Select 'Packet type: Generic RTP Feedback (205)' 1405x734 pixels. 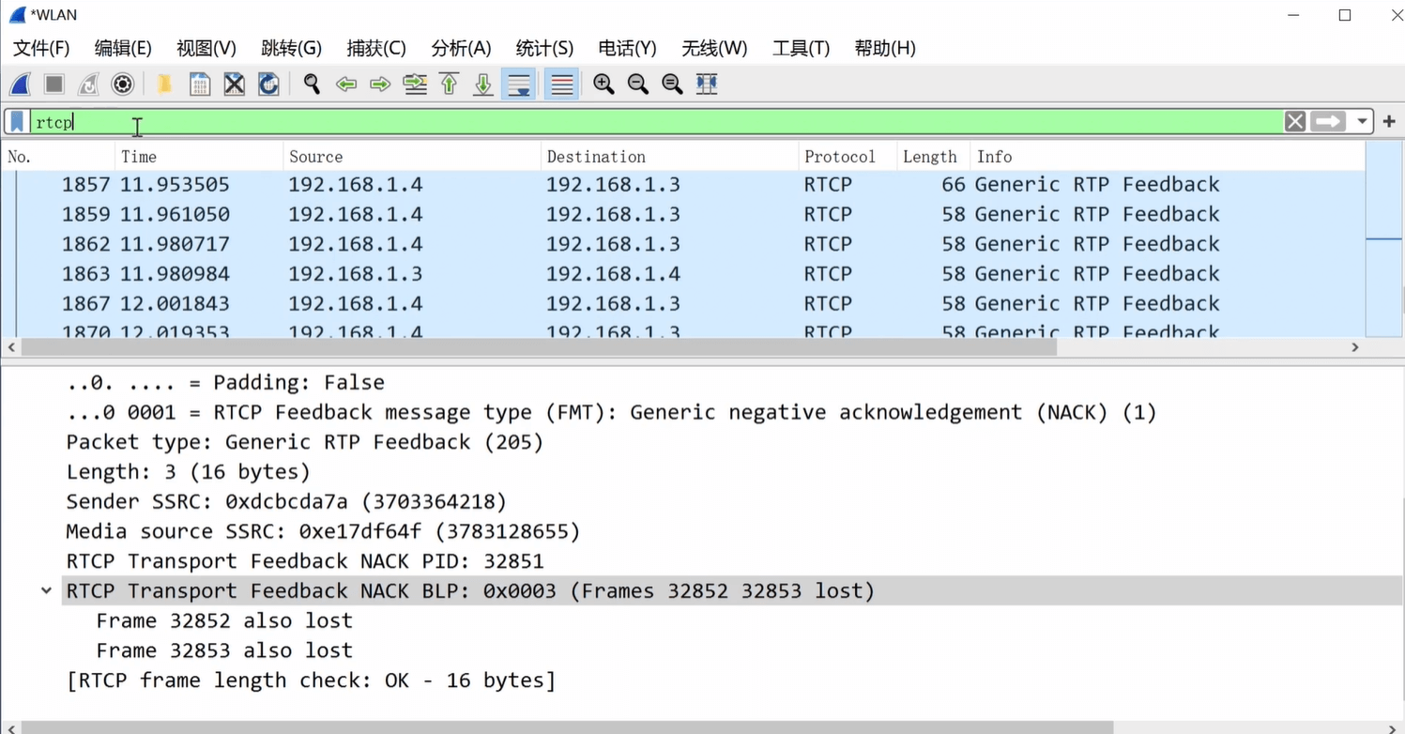pos(305,442)
